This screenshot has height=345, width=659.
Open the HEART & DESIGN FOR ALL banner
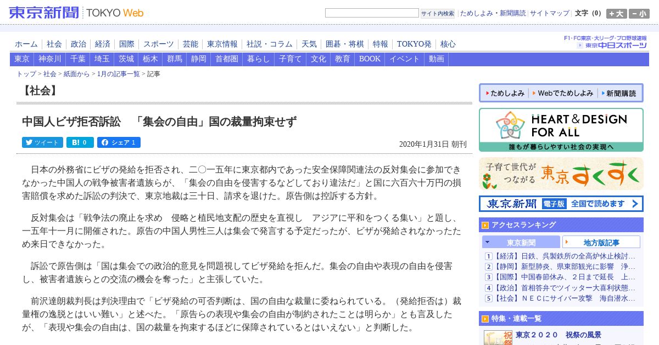561,130
